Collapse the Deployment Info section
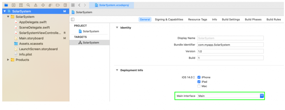Viewport: 285px width, 110px height. (x=117, y=70)
